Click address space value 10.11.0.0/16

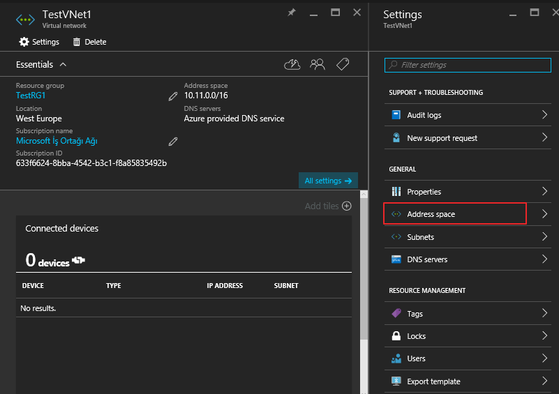coord(206,96)
